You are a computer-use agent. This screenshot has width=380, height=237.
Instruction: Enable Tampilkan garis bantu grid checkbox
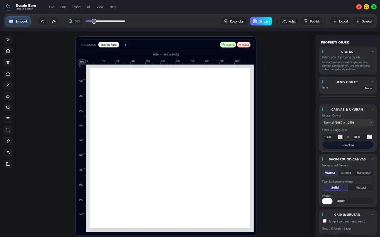[325, 221]
